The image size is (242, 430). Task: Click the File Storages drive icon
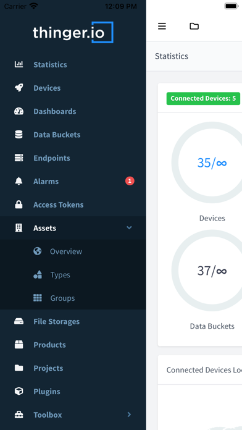click(19, 321)
